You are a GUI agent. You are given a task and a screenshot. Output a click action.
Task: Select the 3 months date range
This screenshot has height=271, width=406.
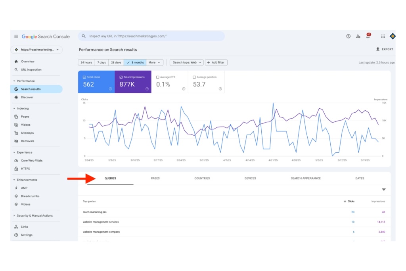click(135, 62)
